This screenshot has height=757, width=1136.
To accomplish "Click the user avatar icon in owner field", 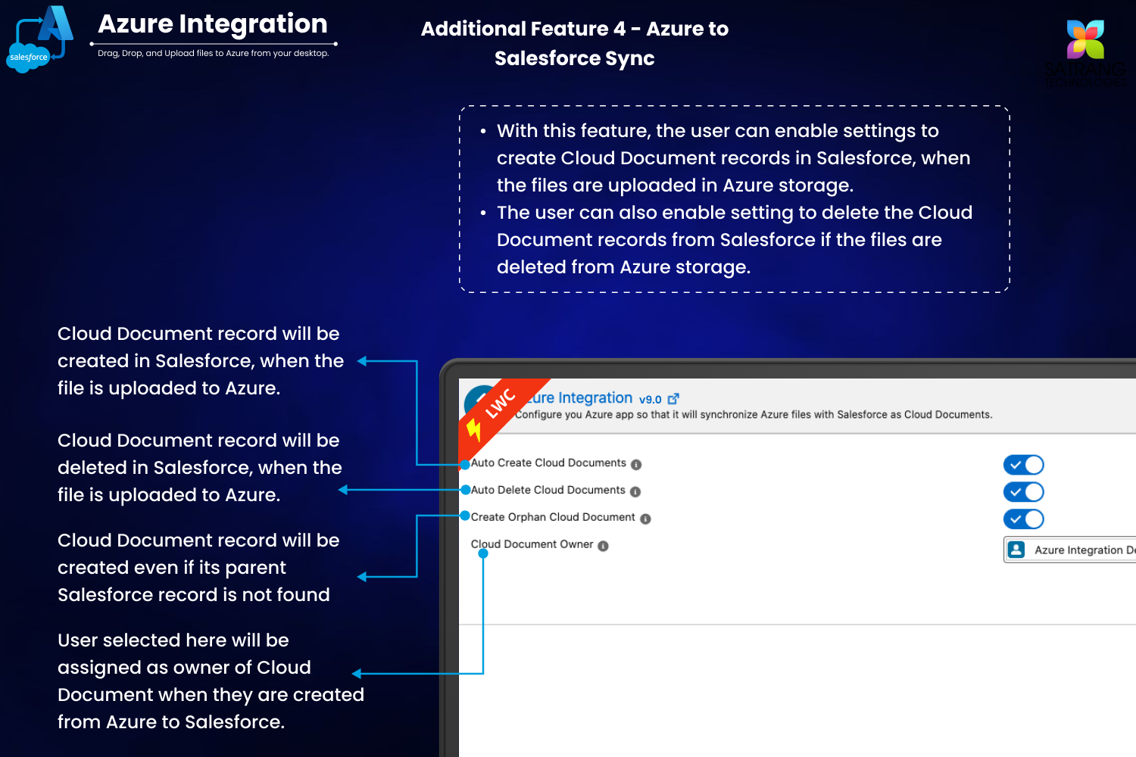I will (x=1017, y=550).
